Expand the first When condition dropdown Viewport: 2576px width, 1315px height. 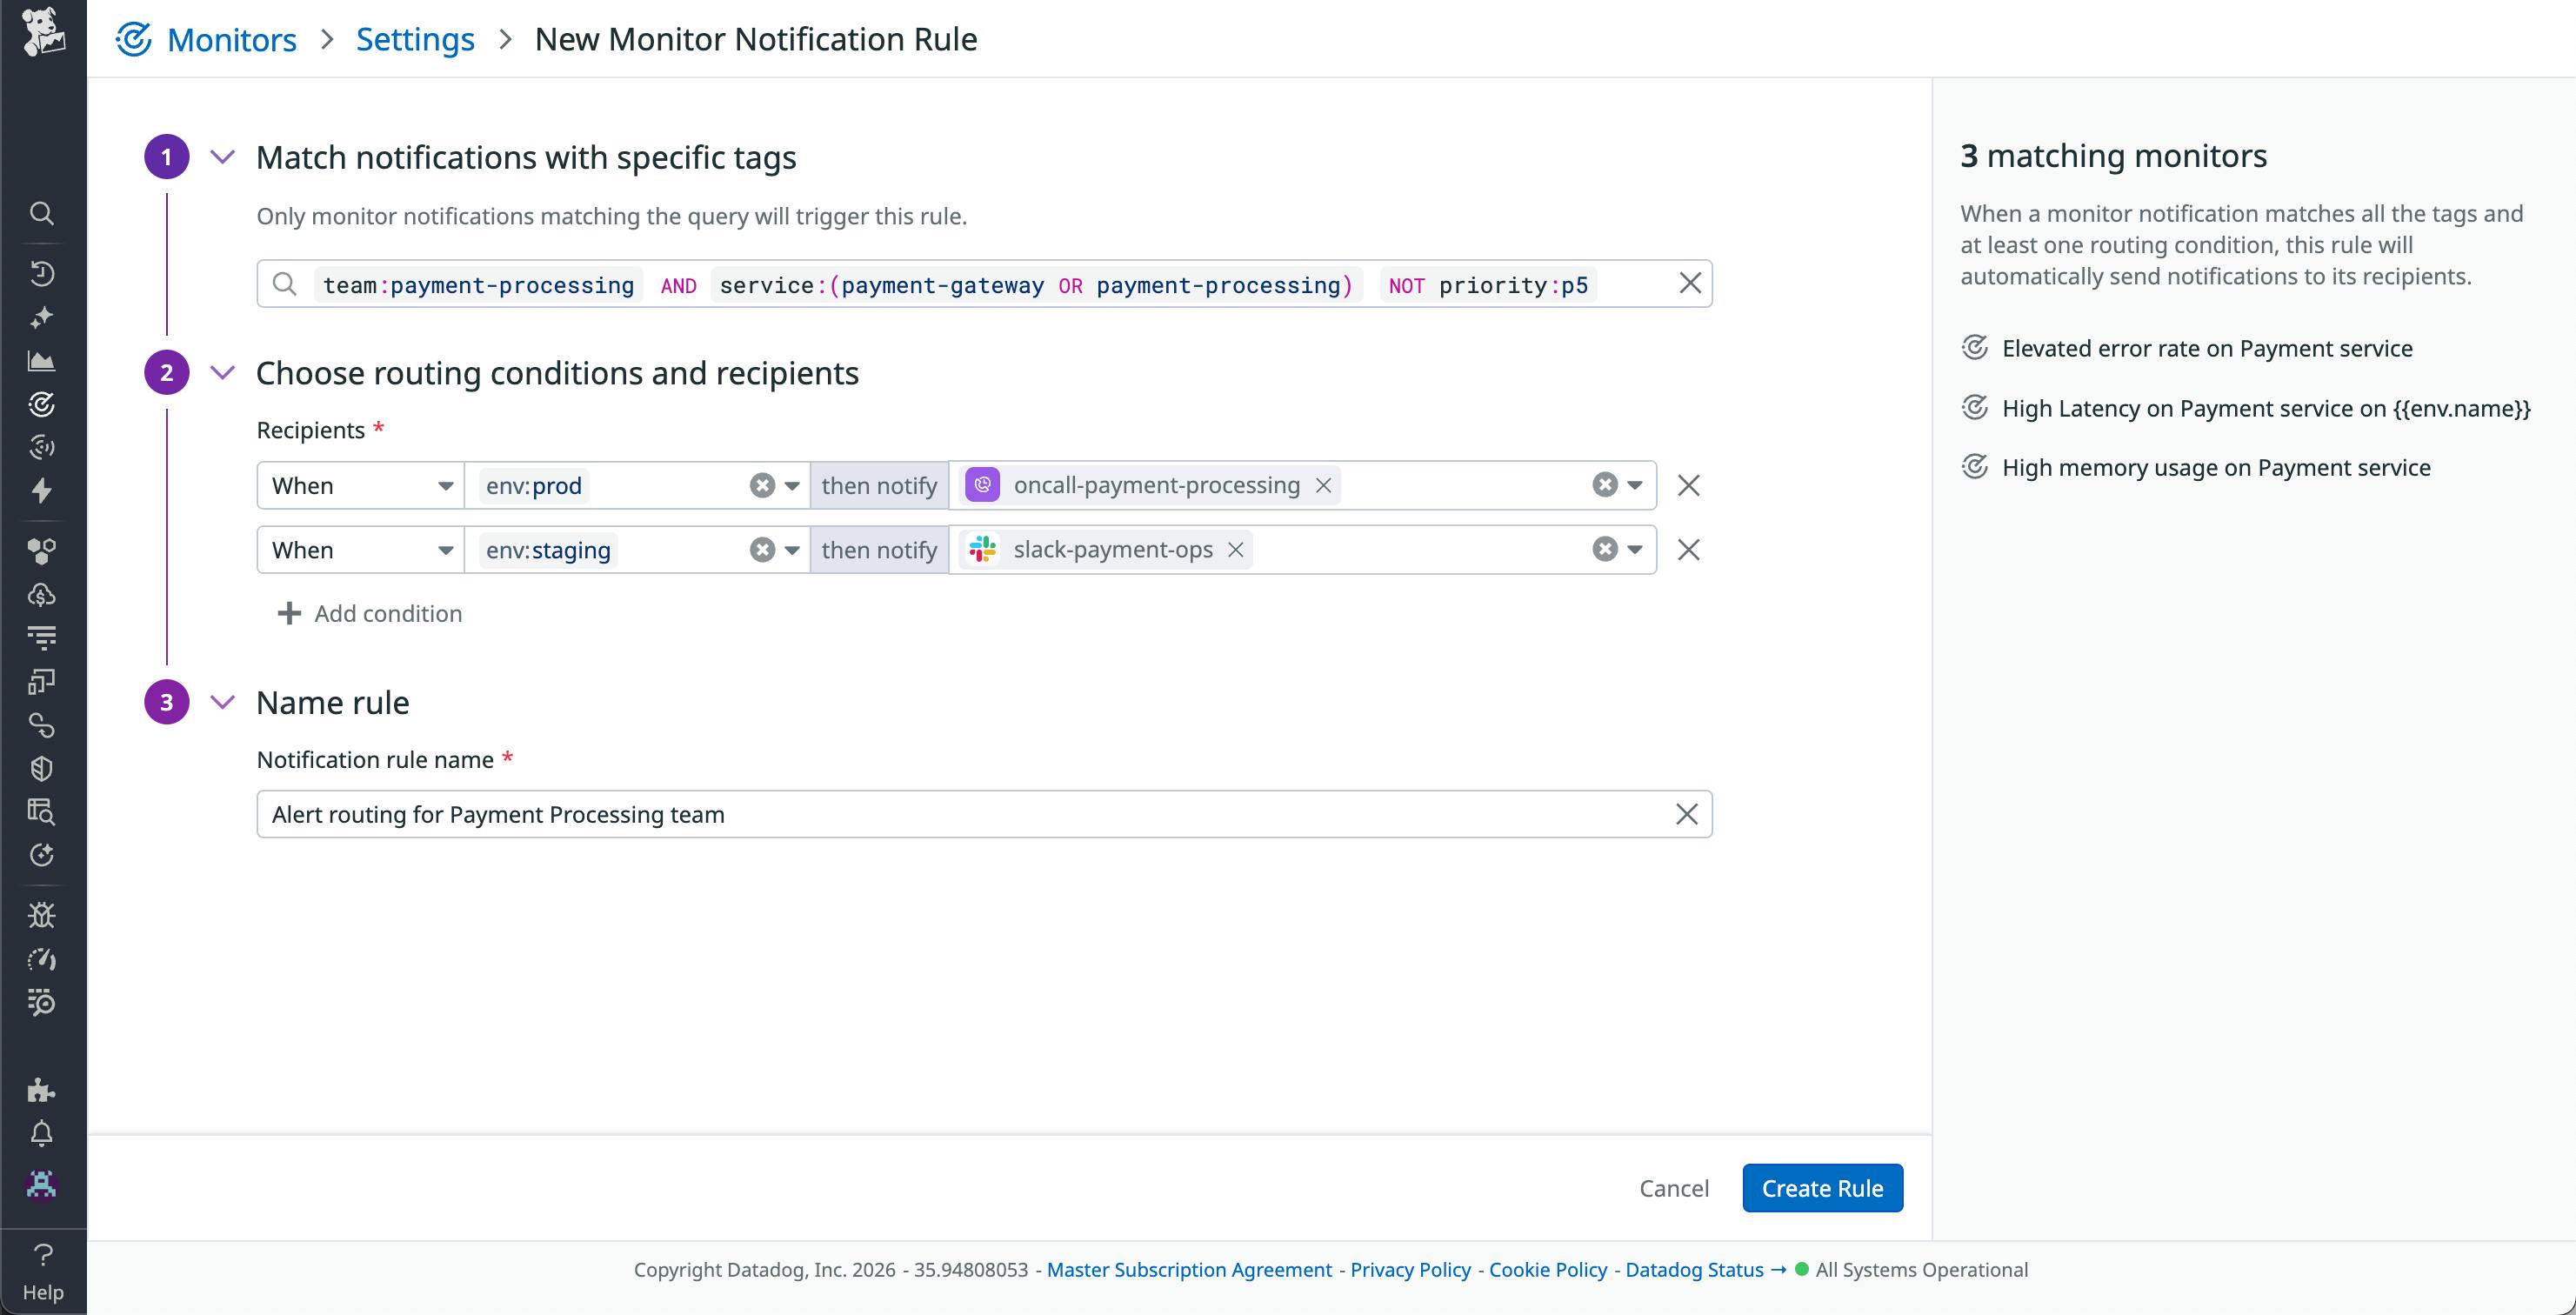445,485
